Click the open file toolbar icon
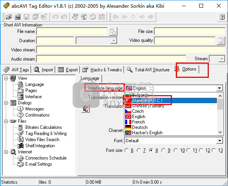The height and width of the screenshot is (186, 228). [9, 17]
